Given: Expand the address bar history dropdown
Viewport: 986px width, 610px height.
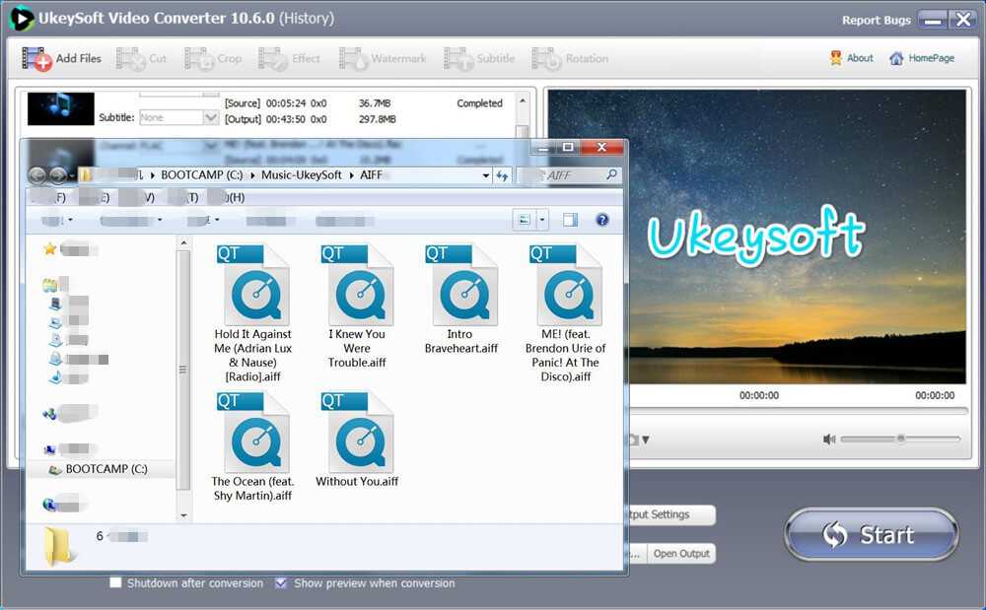Looking at the screenshot, I should 485,175.
